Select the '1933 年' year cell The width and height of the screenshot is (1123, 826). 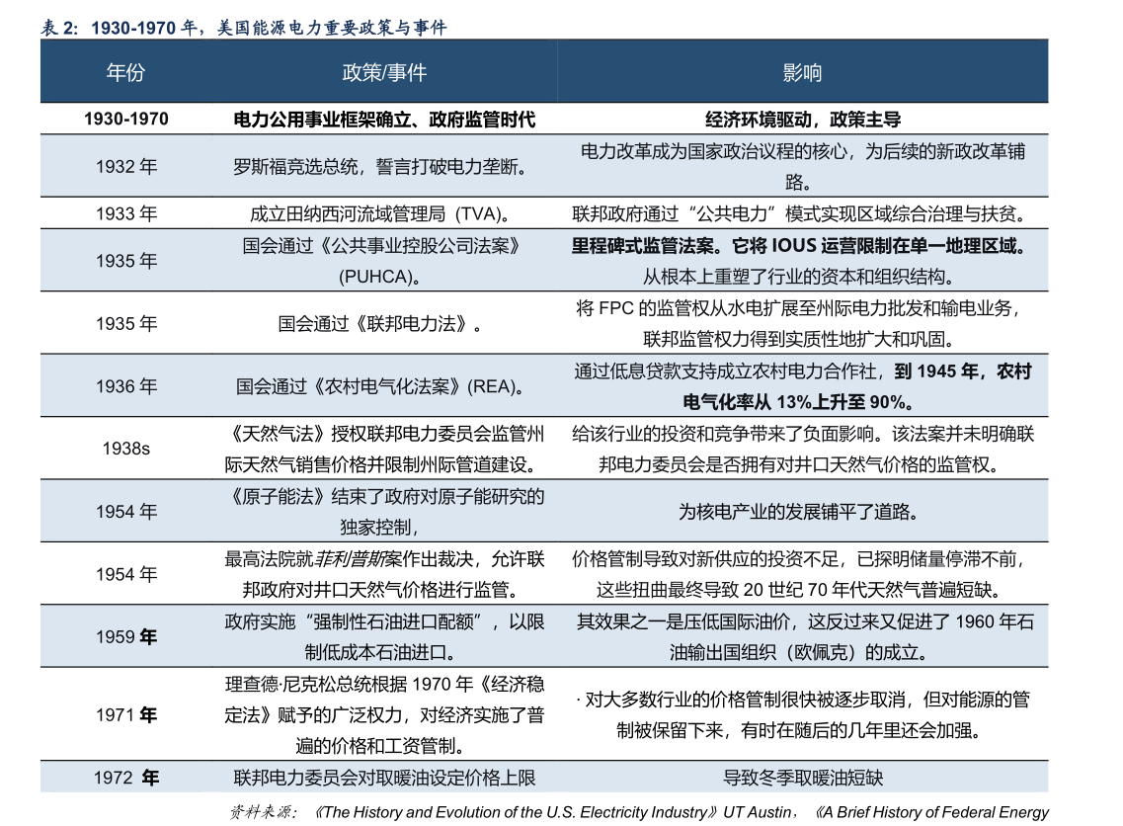tap(126, 213)
